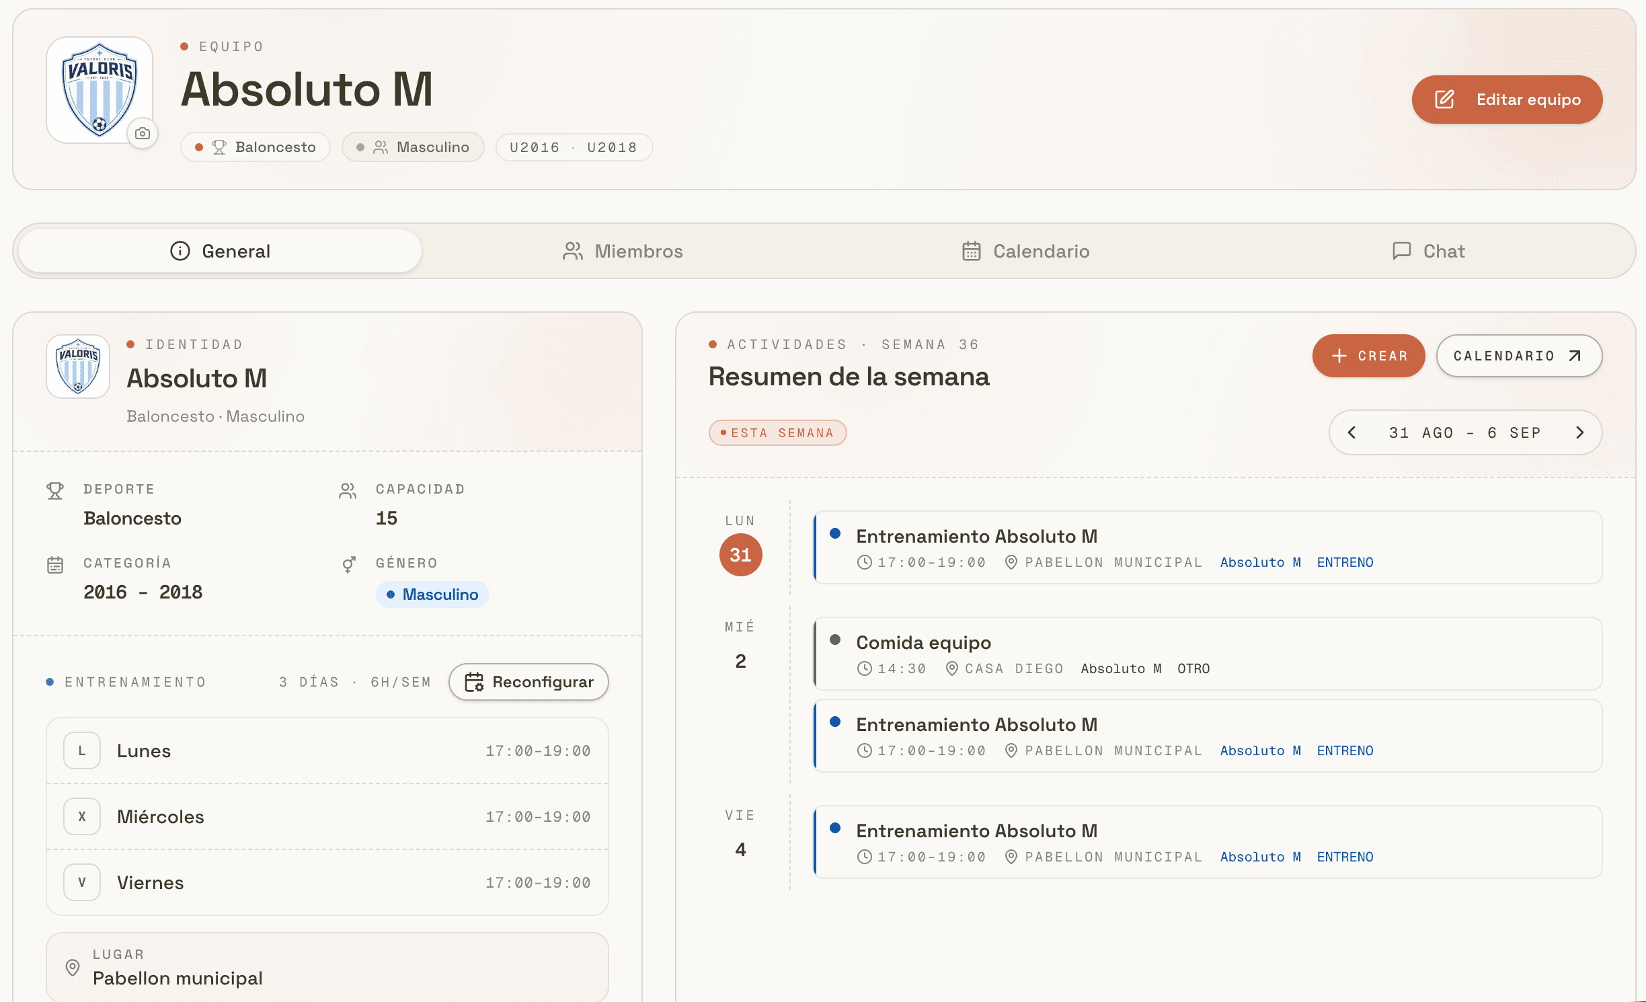Click the camera icon on team logo
This screenshot has height=1002, width=1646.
point(143,133)
